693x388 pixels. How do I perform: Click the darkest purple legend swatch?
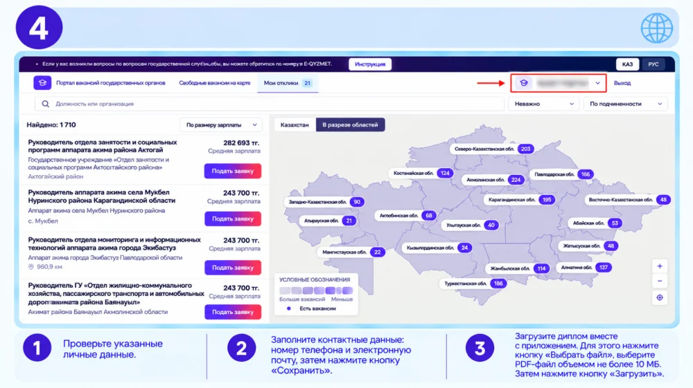click(x=331, y=290)
